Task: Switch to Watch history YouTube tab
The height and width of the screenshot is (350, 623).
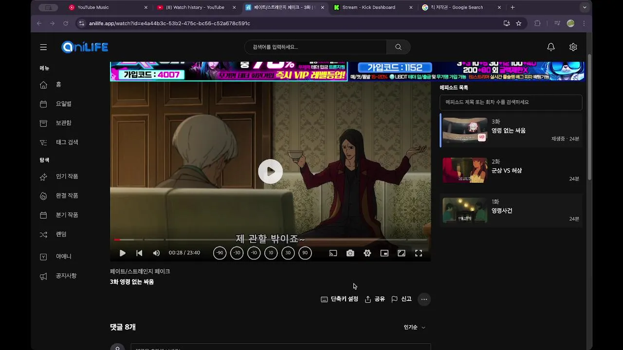Action: (x=196, y=7)
